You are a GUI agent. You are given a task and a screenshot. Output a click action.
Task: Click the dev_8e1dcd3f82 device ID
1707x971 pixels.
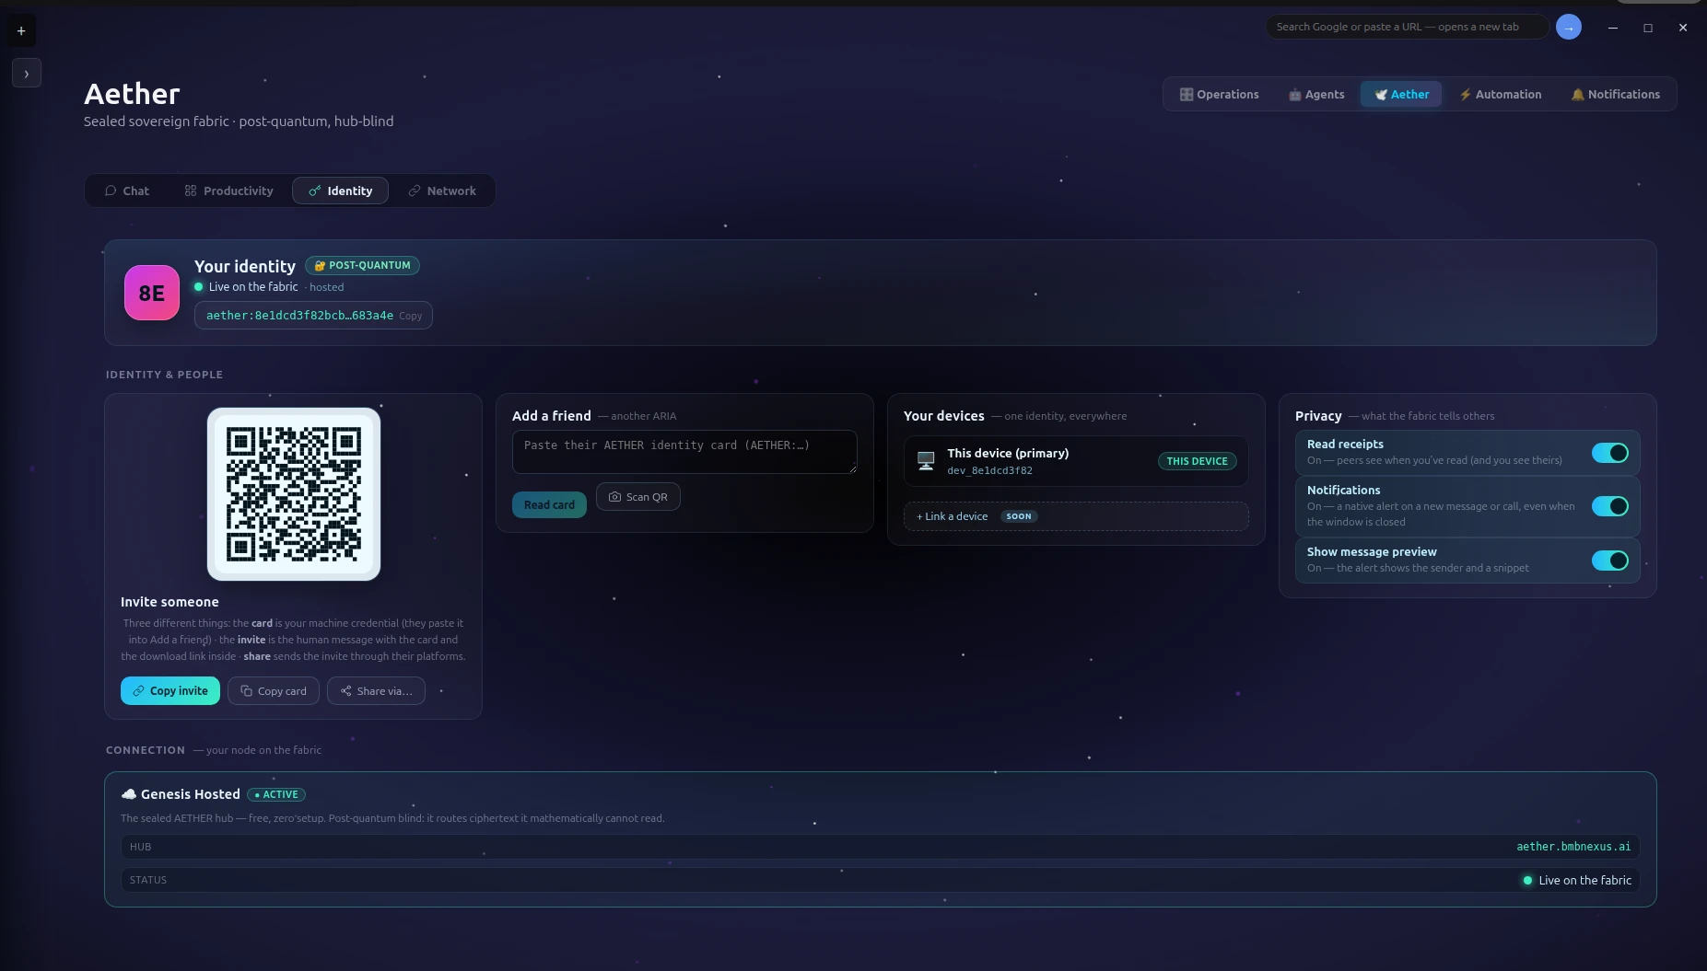pyautogui.click(x=989, y=470)
